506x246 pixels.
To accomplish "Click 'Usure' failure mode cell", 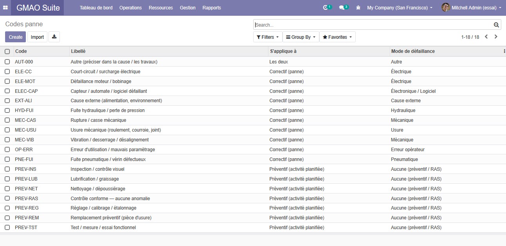I will tap(397, 130).
